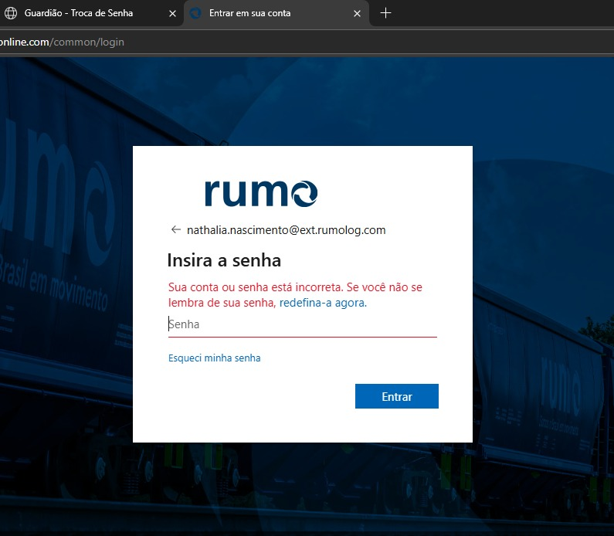
Task: Close the Entrar em sua conta tab
Action: point(357,14)
